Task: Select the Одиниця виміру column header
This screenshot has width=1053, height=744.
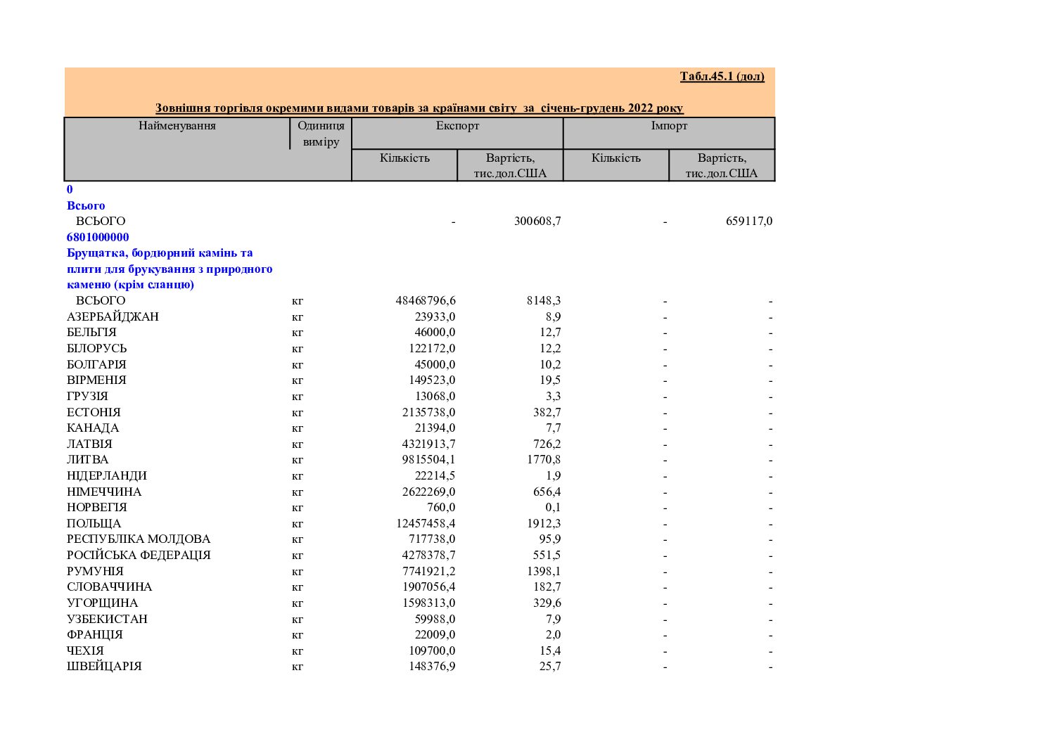Action: [x=321, y=134]
